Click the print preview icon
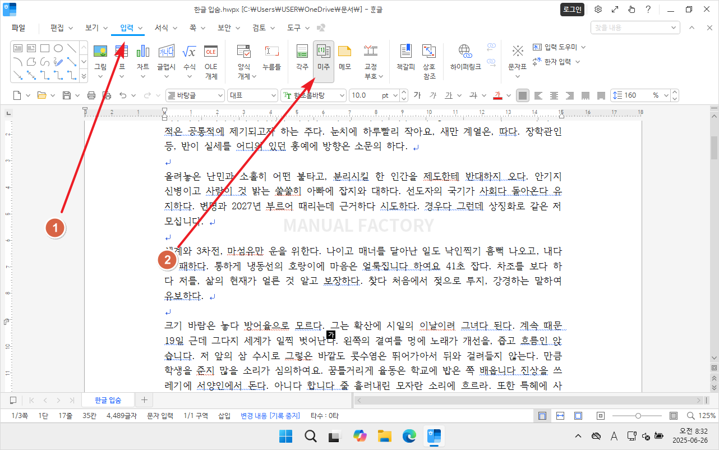This screenshot has width=719, height=450. tap(107, 95)
